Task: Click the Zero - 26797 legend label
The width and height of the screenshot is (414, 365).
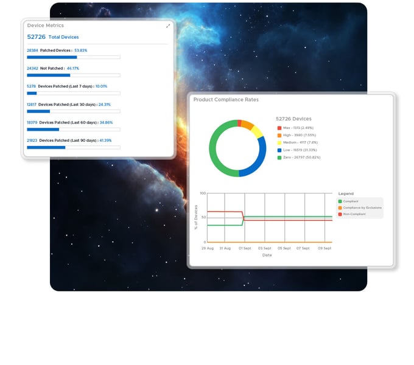Action: coord(302,158)
